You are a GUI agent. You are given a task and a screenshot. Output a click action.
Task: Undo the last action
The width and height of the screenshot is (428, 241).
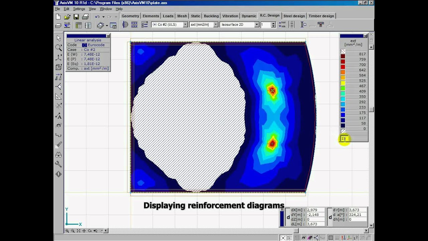coord(97,16)
